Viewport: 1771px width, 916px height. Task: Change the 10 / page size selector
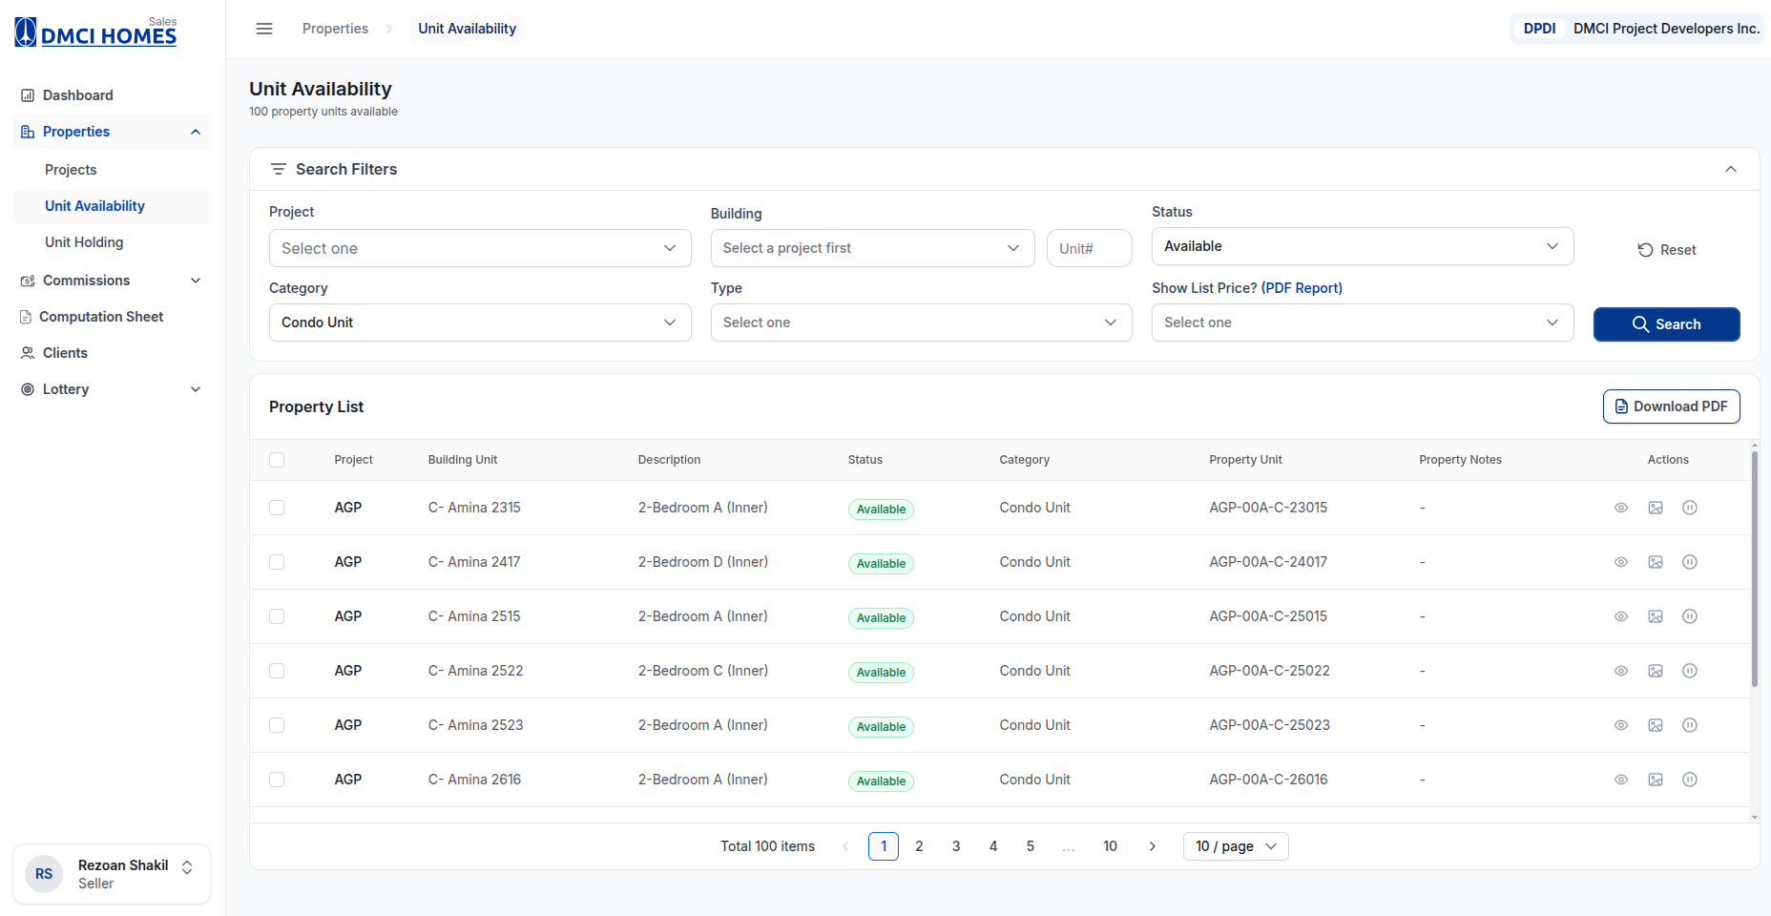coord(1236,846)
